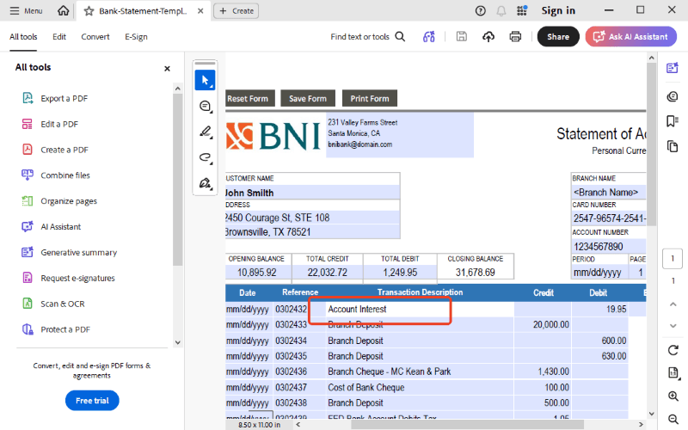The height and width of the screenshot is (430, 688).
Task: Click the Zoom out magnifier icon
Action: (x=673, y=419)
